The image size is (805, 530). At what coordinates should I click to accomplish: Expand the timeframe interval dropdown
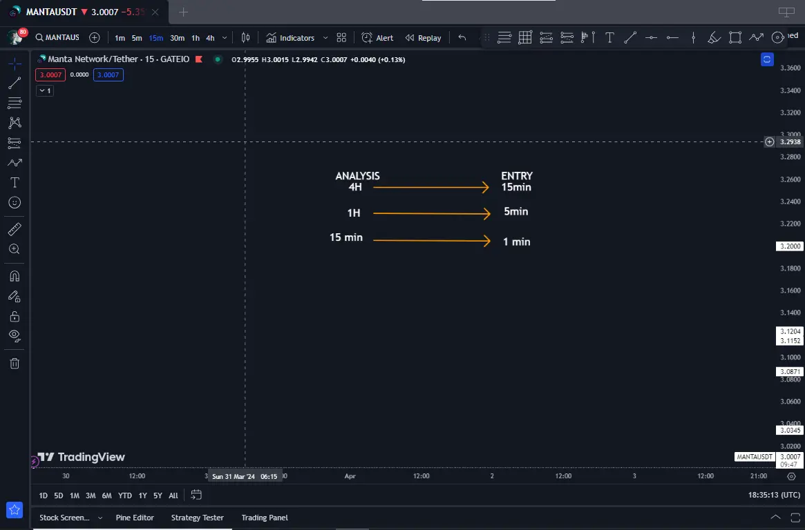[225, 38]
